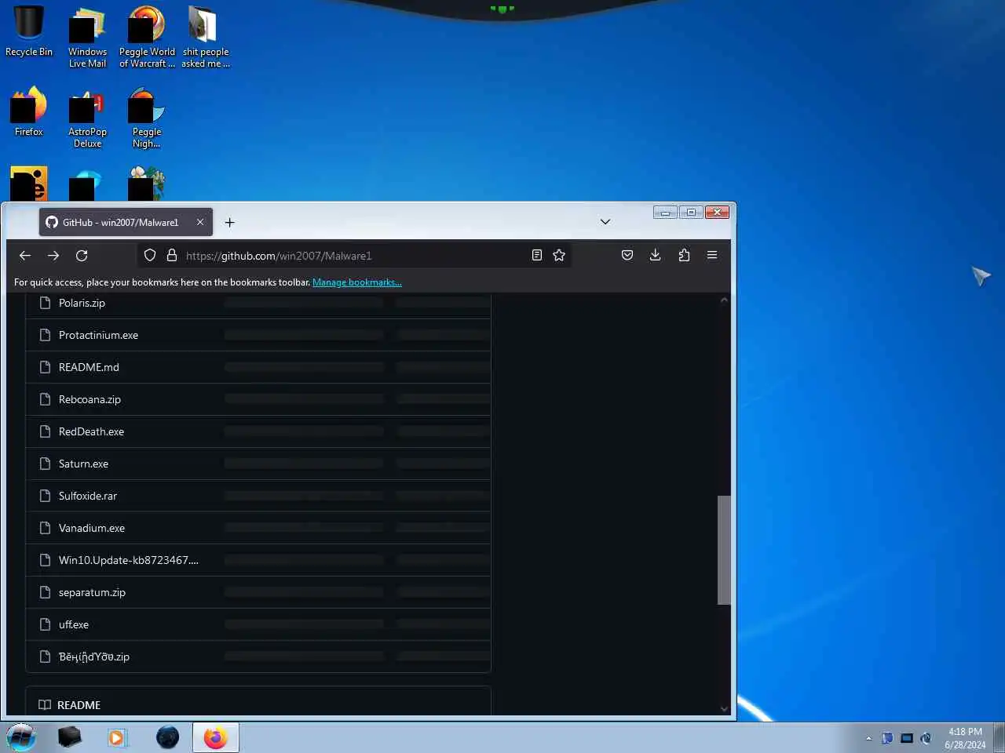This screenshot has width=1005, height=753.
Task: Click the file icon beside Vanadium.exe
Action: click(x=45, y=528)
